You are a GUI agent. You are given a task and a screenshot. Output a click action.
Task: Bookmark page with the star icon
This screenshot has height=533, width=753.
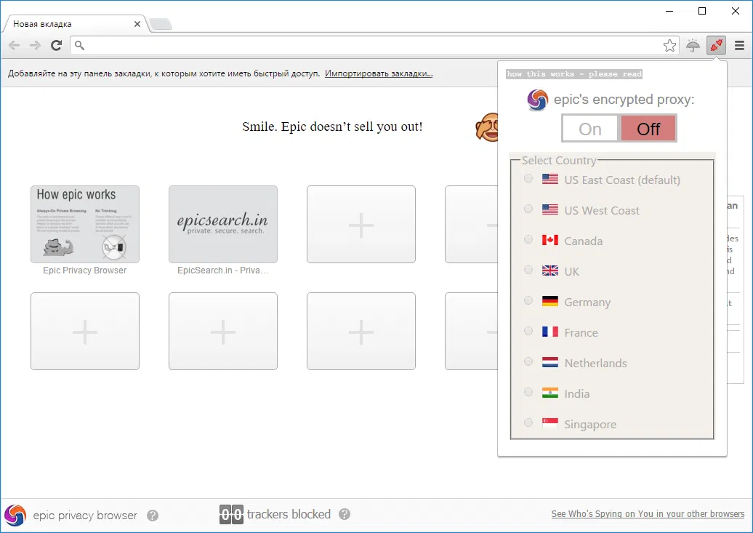pos(669,46)
